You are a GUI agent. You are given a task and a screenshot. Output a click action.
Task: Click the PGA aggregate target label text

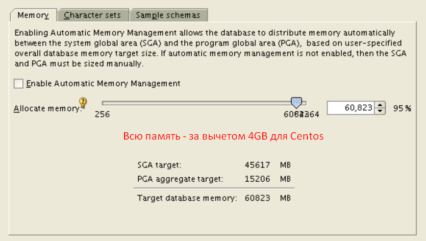[180, 179]
